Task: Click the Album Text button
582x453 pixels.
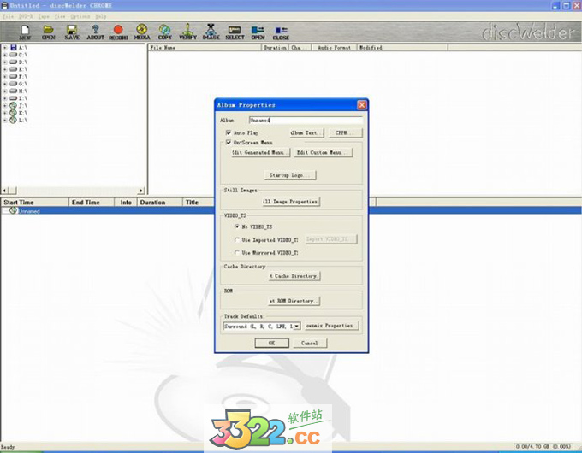Action: [306, 132]
